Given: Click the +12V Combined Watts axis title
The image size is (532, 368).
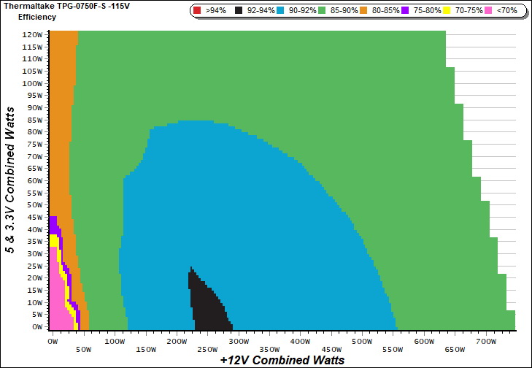Looking at the screenshot, I should [x=282, y=360].
